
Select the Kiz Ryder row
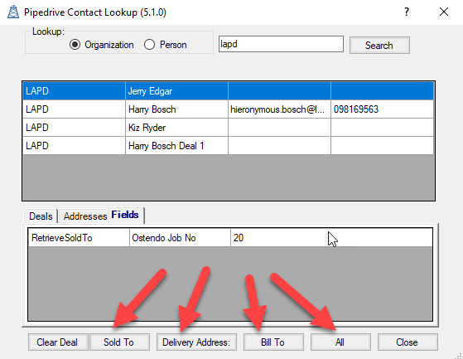[x=229, y=128]
